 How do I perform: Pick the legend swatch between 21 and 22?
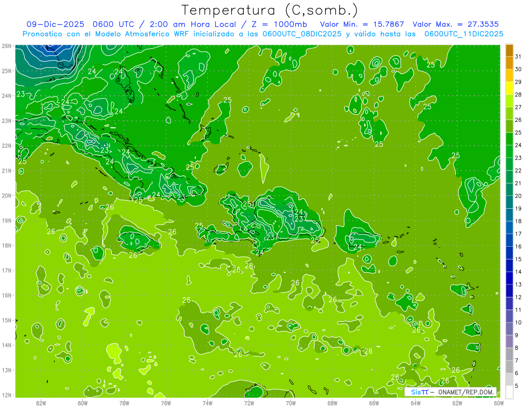pos(509,177)
